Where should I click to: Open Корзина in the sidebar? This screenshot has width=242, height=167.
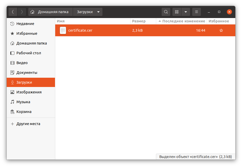31,112
